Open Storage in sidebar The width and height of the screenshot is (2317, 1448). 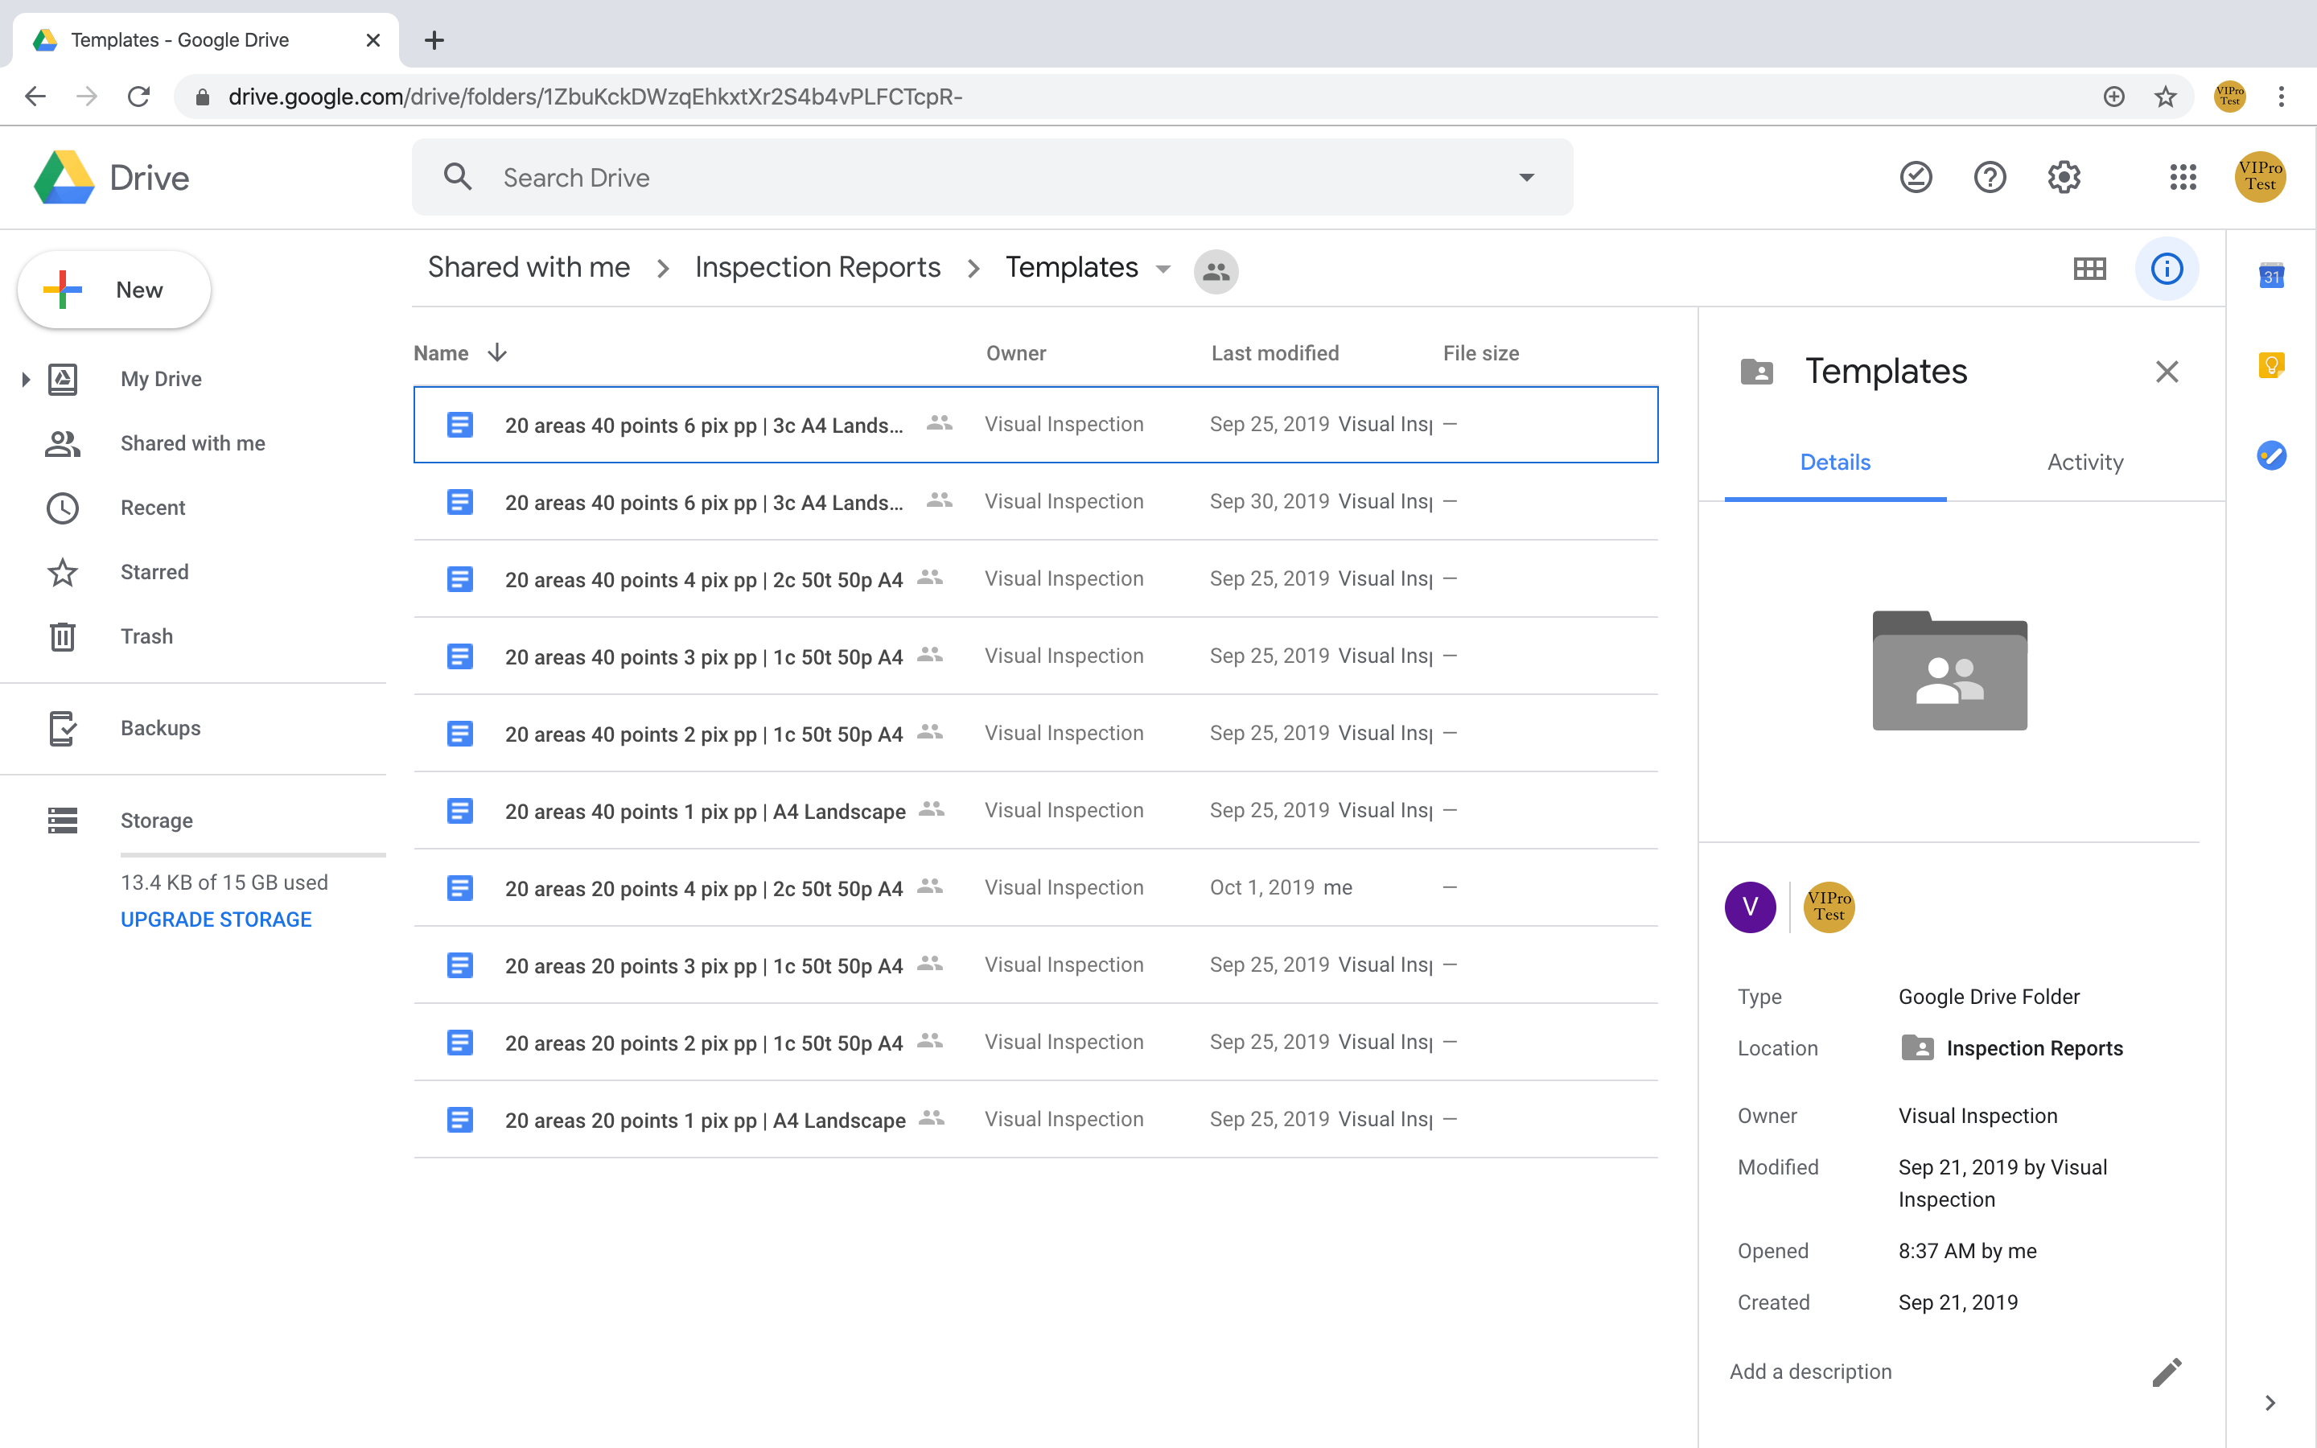click(156, 821)
